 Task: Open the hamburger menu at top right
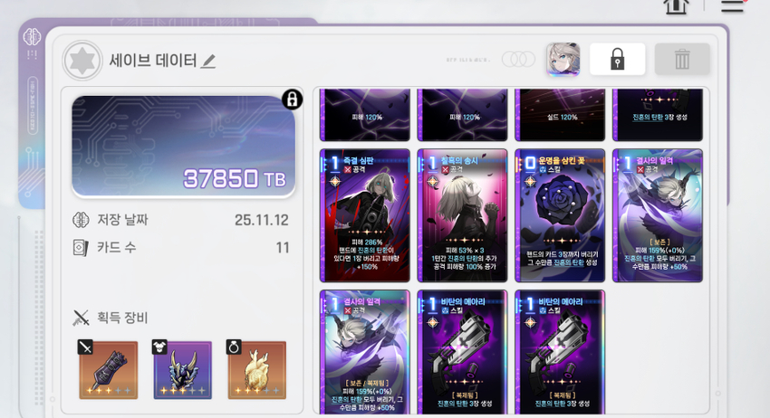click(x=732, y=6)
